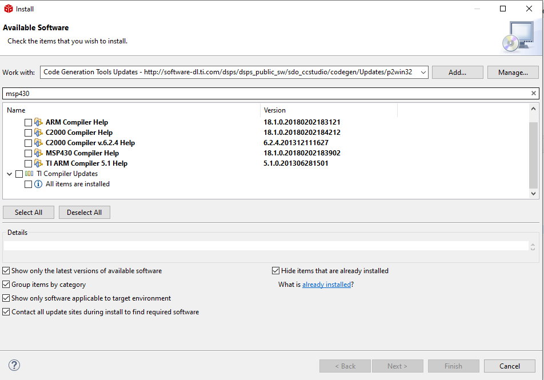Click version 6.2.4.201312111627 cell
The height and width of the screenshot is (380, 544).
[x=296, y=143]
